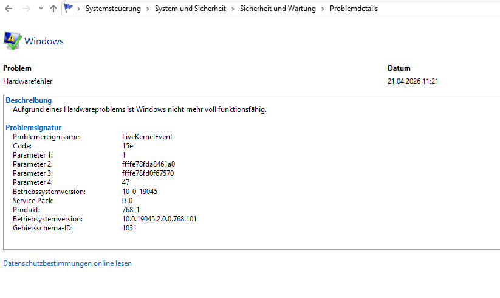This screenshot has height=298, width=500.
Task: Select Parameter 1 value 1
Action: (124, 155)
